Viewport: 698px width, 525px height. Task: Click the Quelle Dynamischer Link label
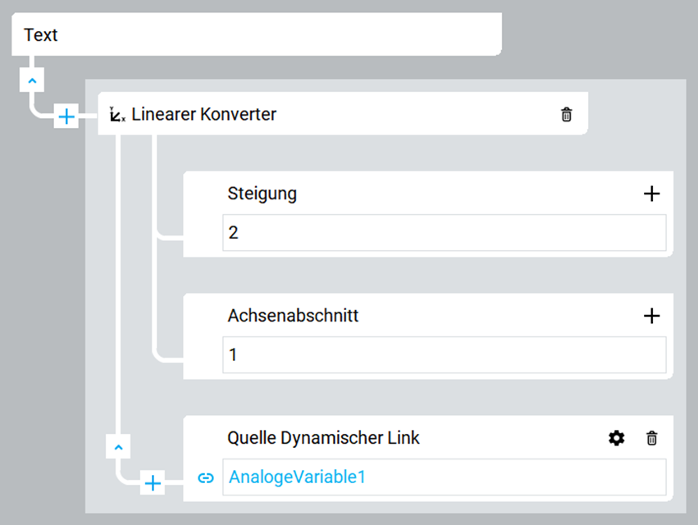click(323, 438)
